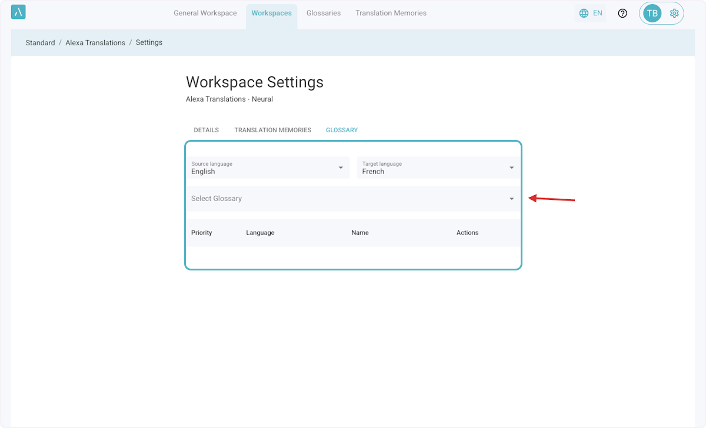
Task: Switch to the DETAILS settings tab
Action: coord(206,130)
